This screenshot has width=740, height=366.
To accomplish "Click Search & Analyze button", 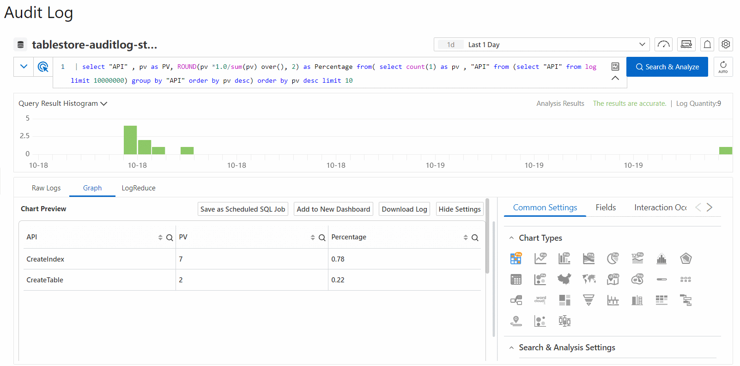I will 667,67.
